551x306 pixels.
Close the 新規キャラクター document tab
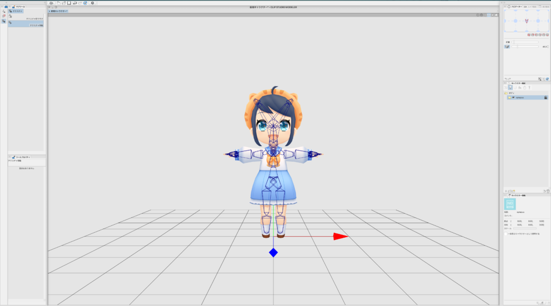(50, 11)
